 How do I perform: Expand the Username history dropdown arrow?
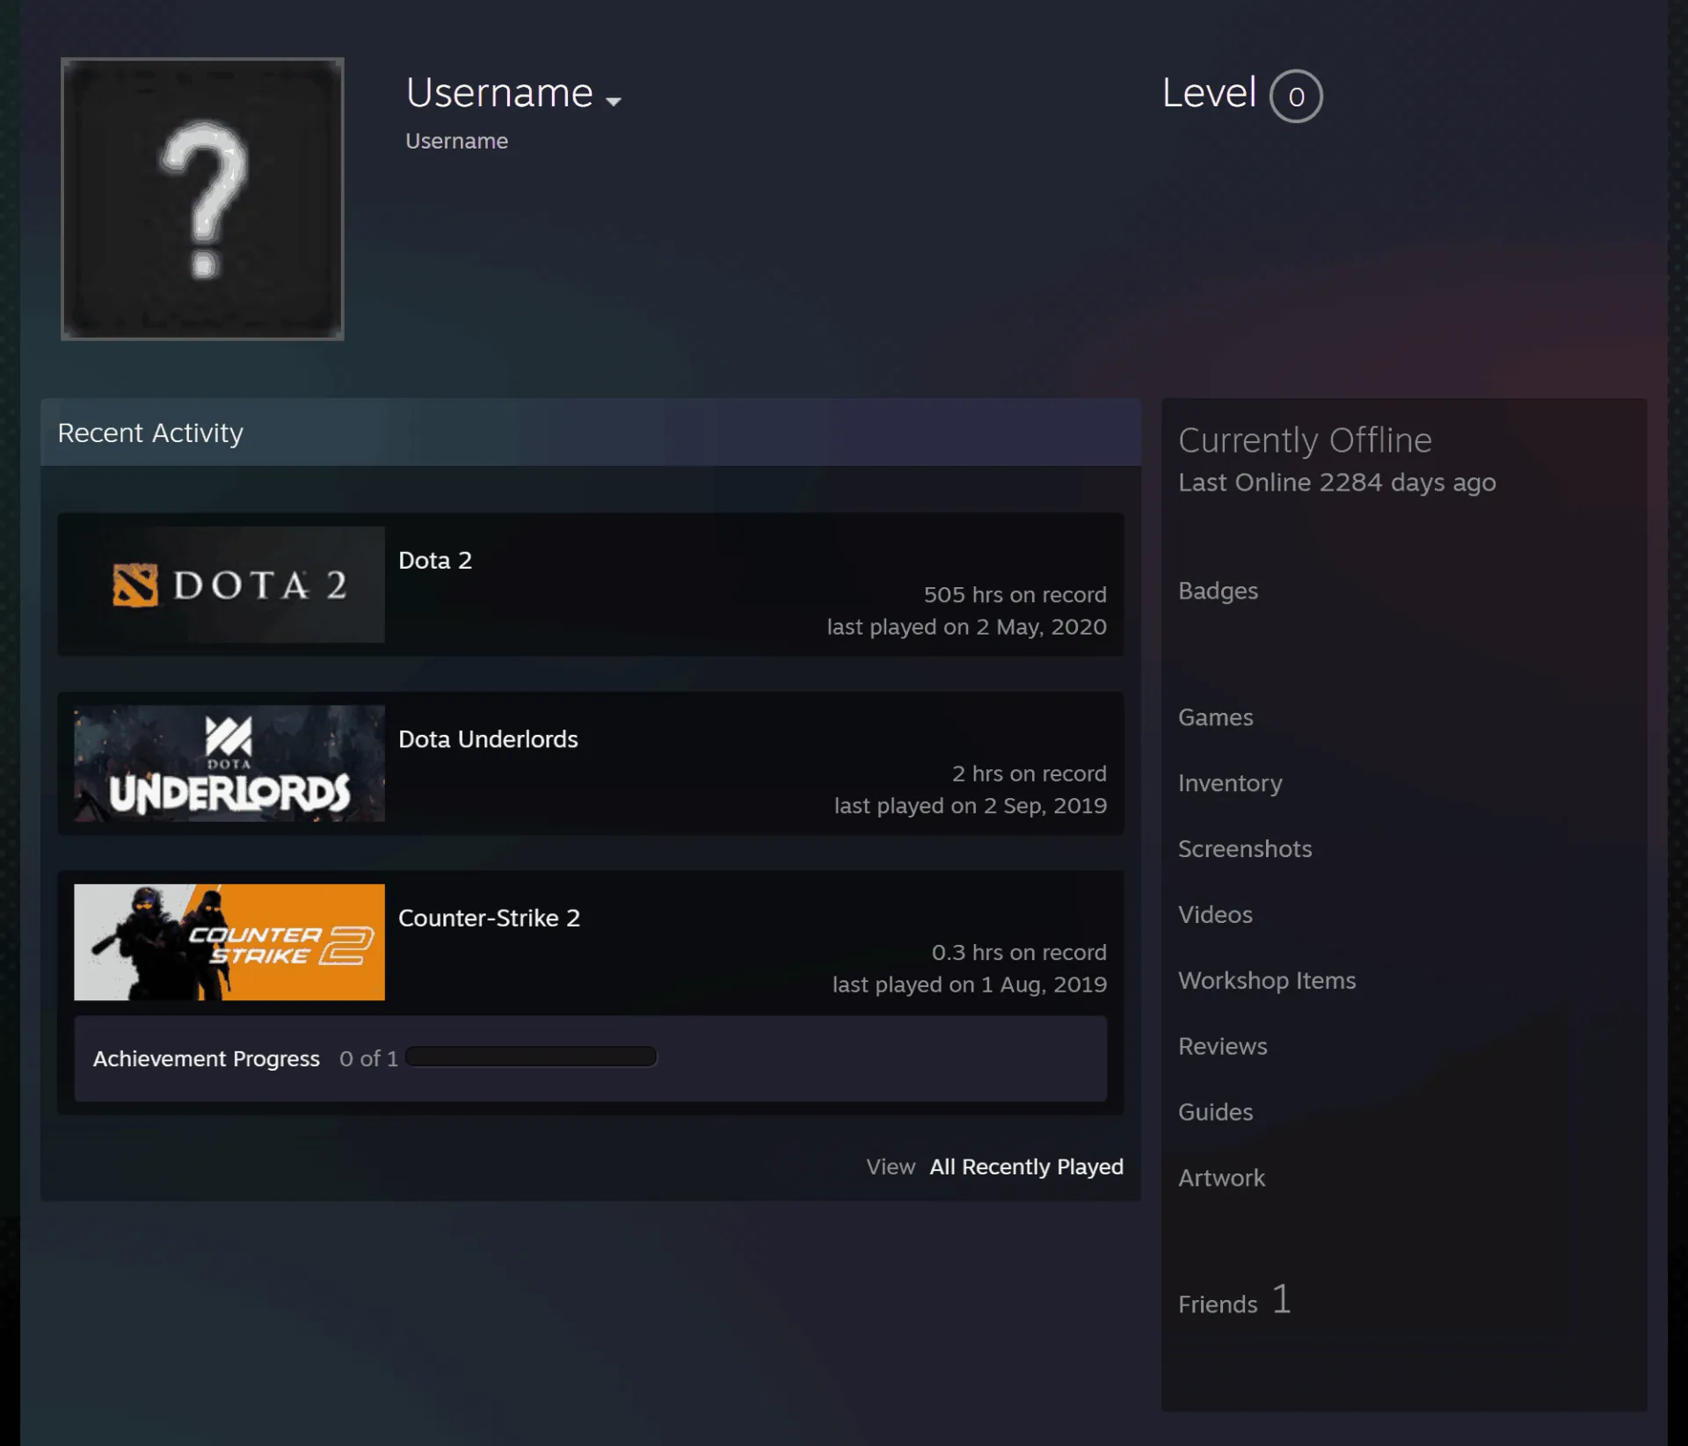coord(614,101)
